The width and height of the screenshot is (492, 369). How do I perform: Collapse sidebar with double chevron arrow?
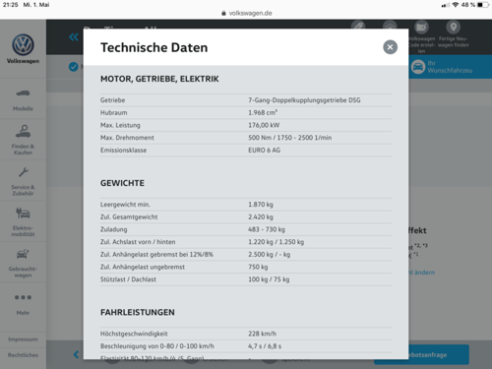pyautogui.click(x=74, y=37)
